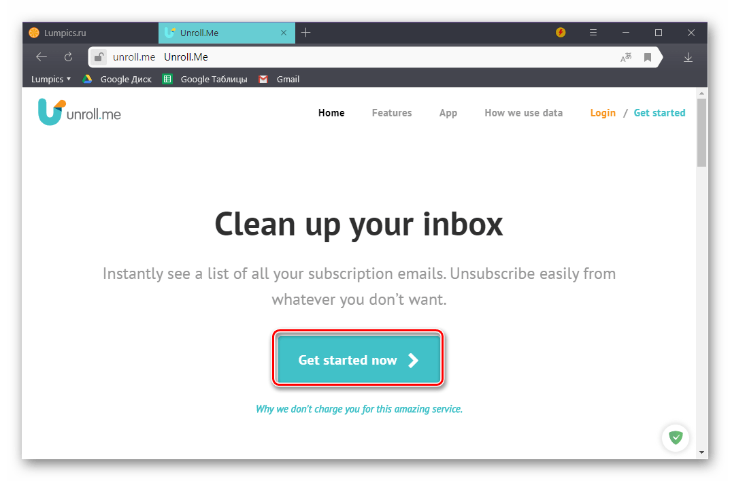
Task: Bookmark this page with bookmark icon
Action: pyautogui.click(x=648, y=57)
